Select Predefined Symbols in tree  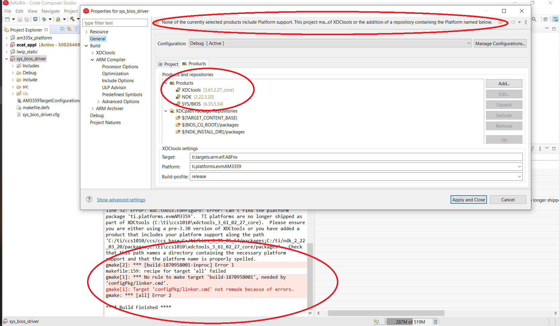click(122, 95)
